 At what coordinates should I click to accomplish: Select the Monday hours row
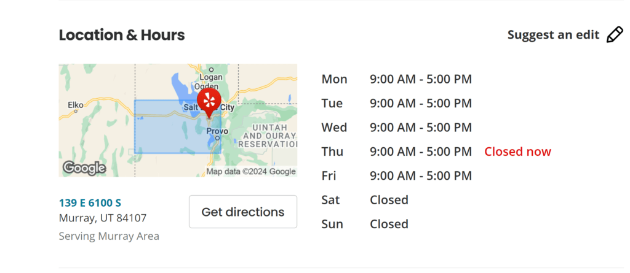(397, 79)
